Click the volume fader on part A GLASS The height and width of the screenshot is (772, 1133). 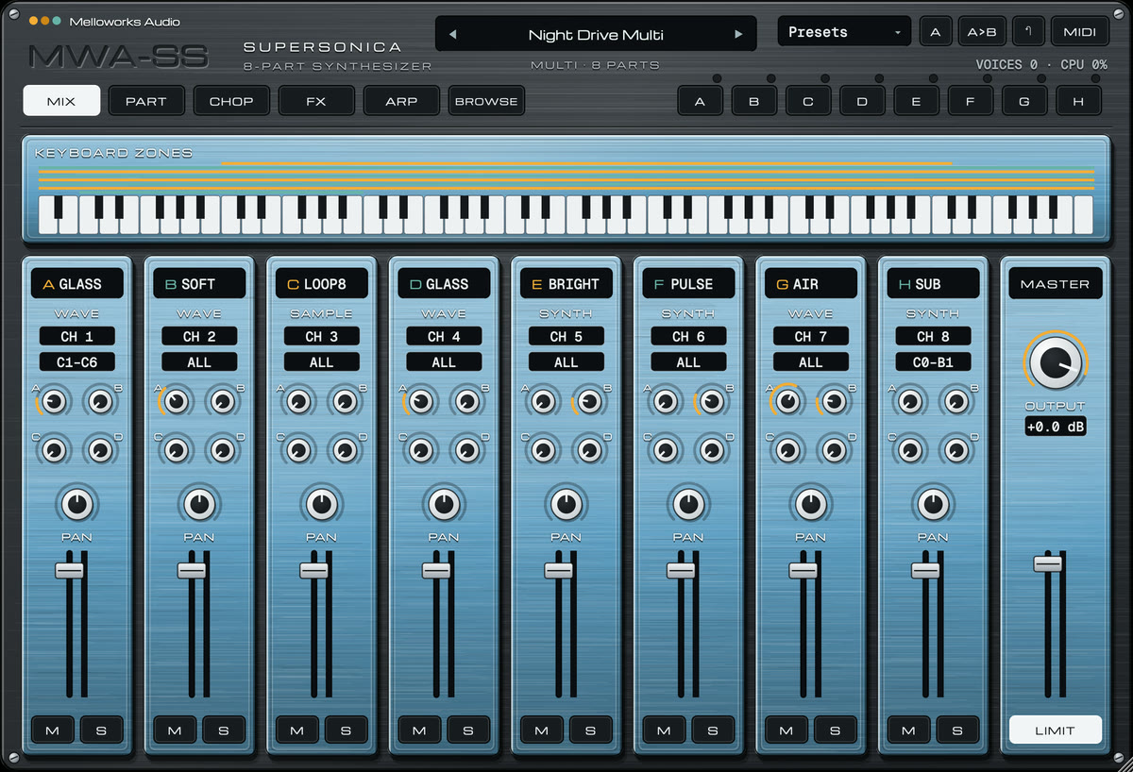[x=69, y=570]
